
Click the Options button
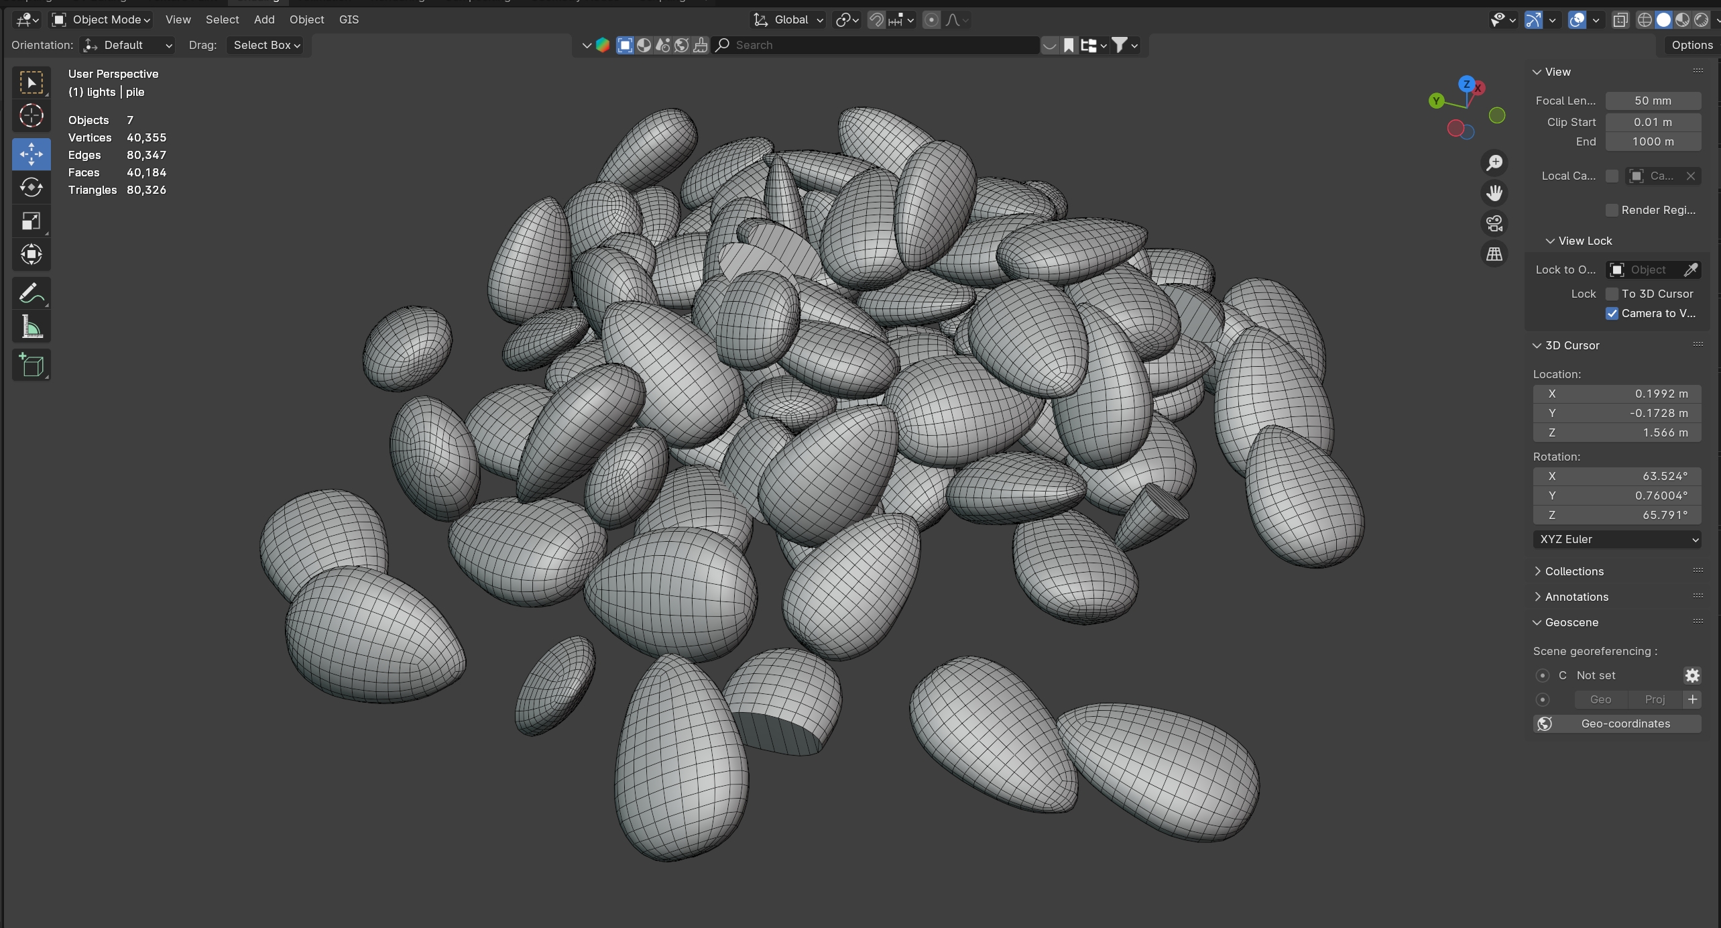pos(1692,45)
